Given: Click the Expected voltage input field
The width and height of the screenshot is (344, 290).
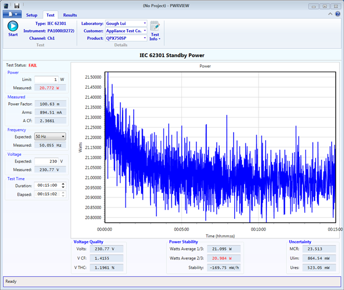Looking at the screenshot, I should click(46, 161).
